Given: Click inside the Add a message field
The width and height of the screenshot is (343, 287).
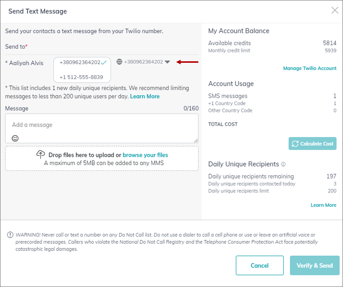Looking at the screenshot, I should [x=102, y=125].
